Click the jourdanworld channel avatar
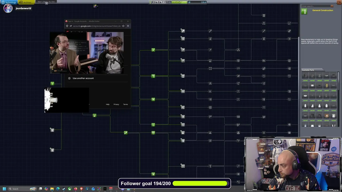Viewport: 342px width, 192px height. point(8,8)
